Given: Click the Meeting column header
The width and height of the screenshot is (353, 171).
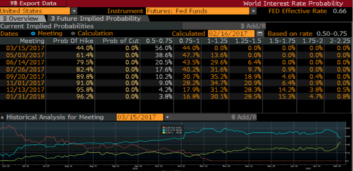Looking at the screenshot, I should pyautogui.click(x=32, y=41).
